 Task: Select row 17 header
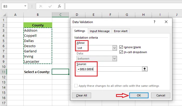[x=3, y=103]
